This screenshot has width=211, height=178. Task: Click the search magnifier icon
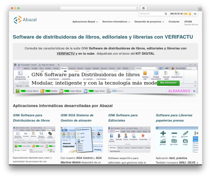coord(166,14)
